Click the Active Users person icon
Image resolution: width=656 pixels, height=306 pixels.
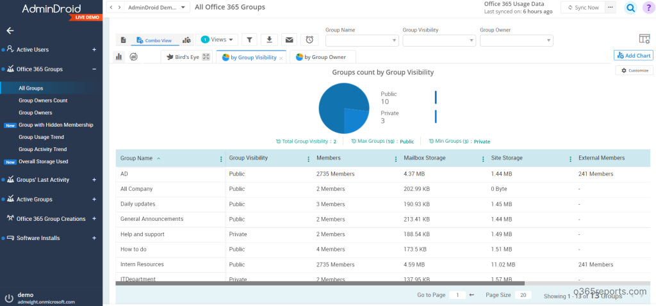point(10,49)
